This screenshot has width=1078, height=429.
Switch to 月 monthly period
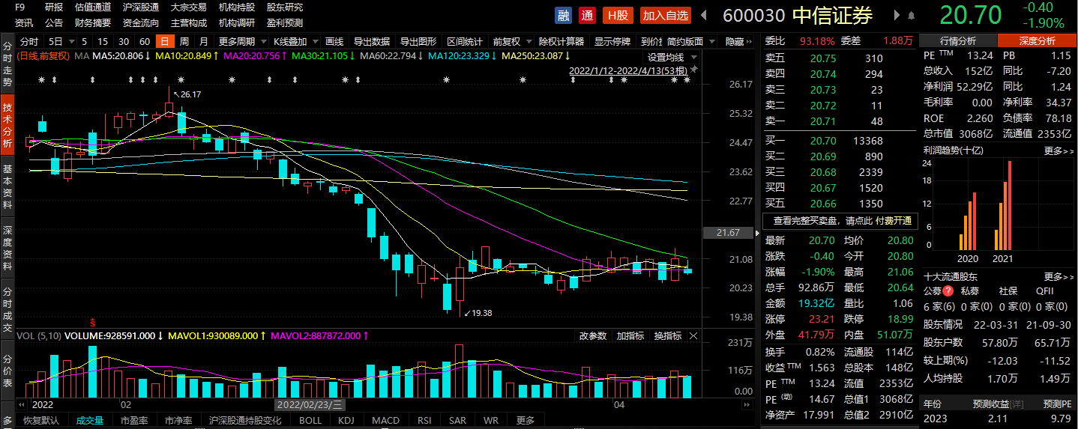coord(204,42)
